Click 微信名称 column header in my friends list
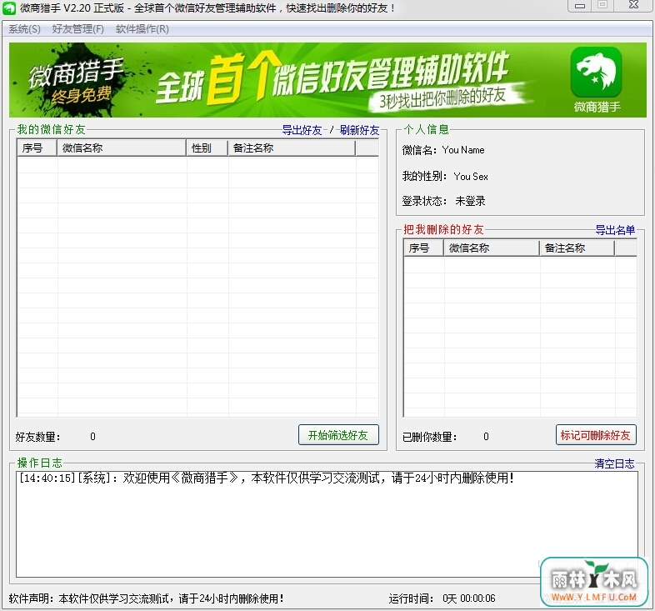 121,148
